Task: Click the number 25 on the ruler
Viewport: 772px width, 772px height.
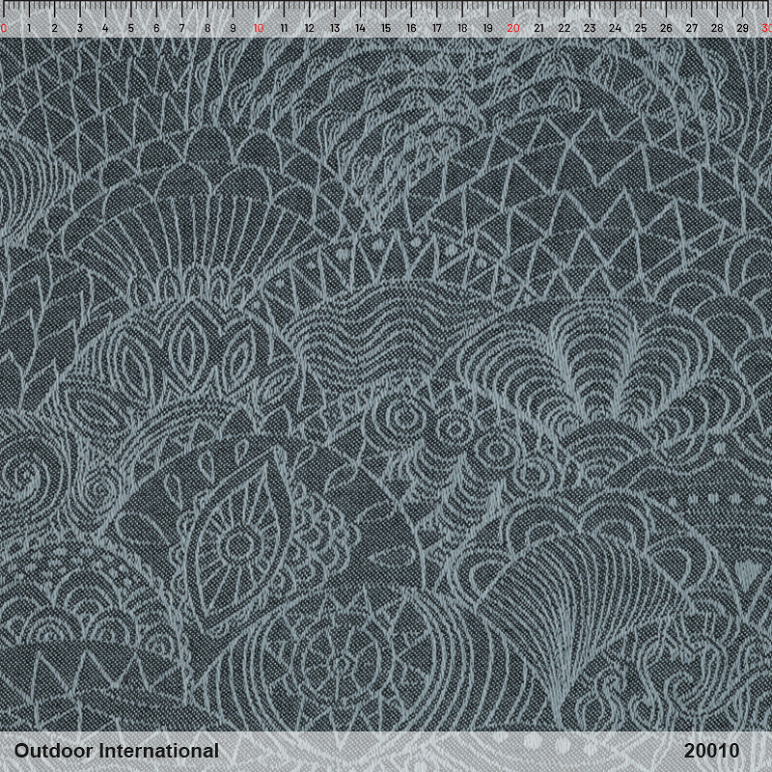Action: tap(640, 28)
